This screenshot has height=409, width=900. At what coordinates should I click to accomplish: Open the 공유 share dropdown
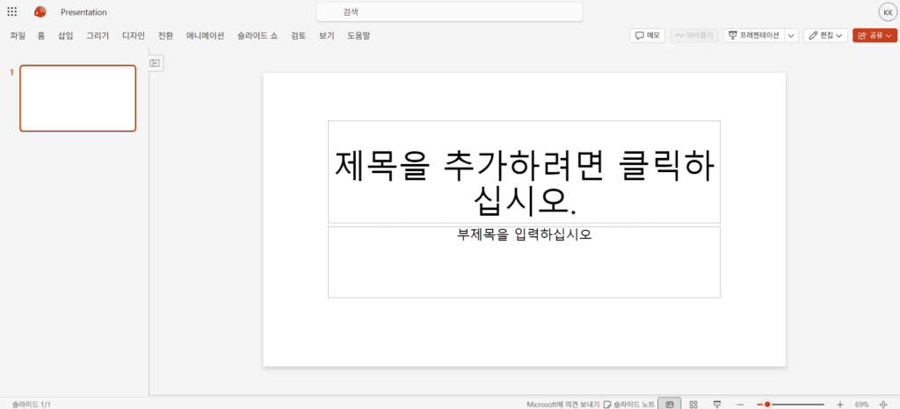(x=875, y=35)
